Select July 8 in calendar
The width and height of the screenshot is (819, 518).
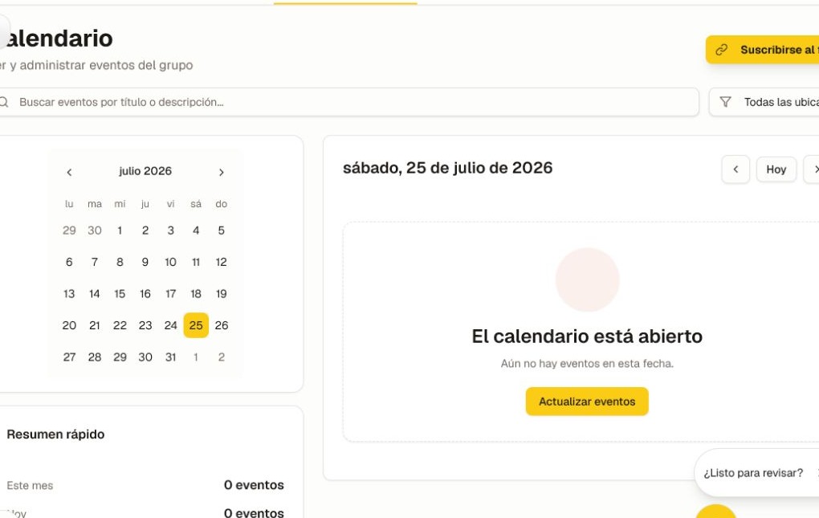coord(120,262)
